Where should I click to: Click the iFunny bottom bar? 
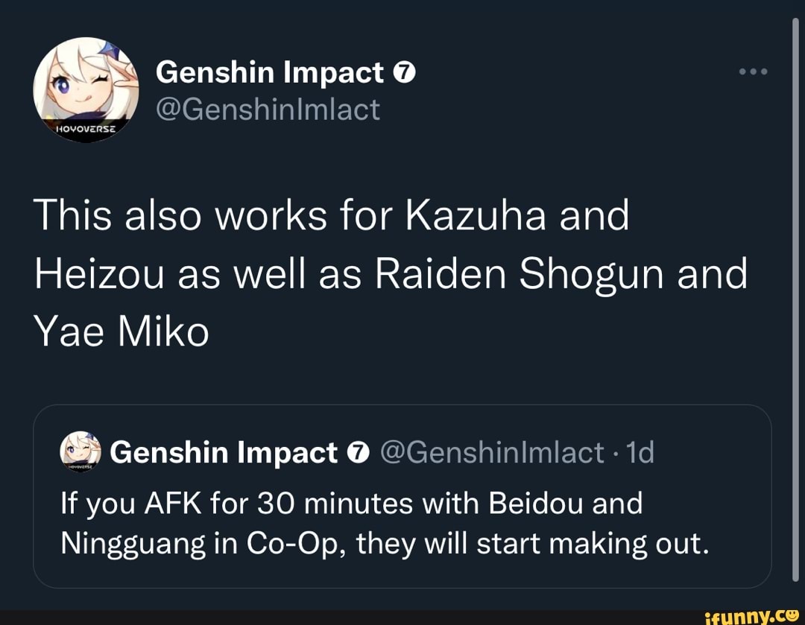tap(402, 615)
